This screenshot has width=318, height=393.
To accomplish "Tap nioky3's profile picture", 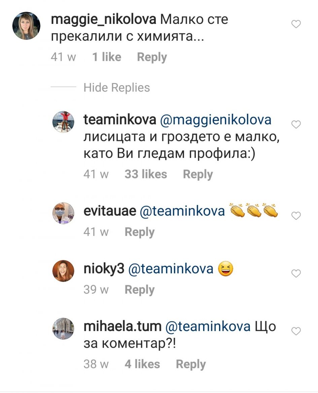I will pos(63,271).
